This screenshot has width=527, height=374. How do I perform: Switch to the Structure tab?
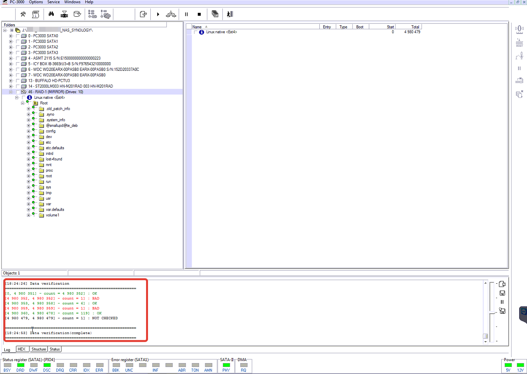(x=39, y=349)
